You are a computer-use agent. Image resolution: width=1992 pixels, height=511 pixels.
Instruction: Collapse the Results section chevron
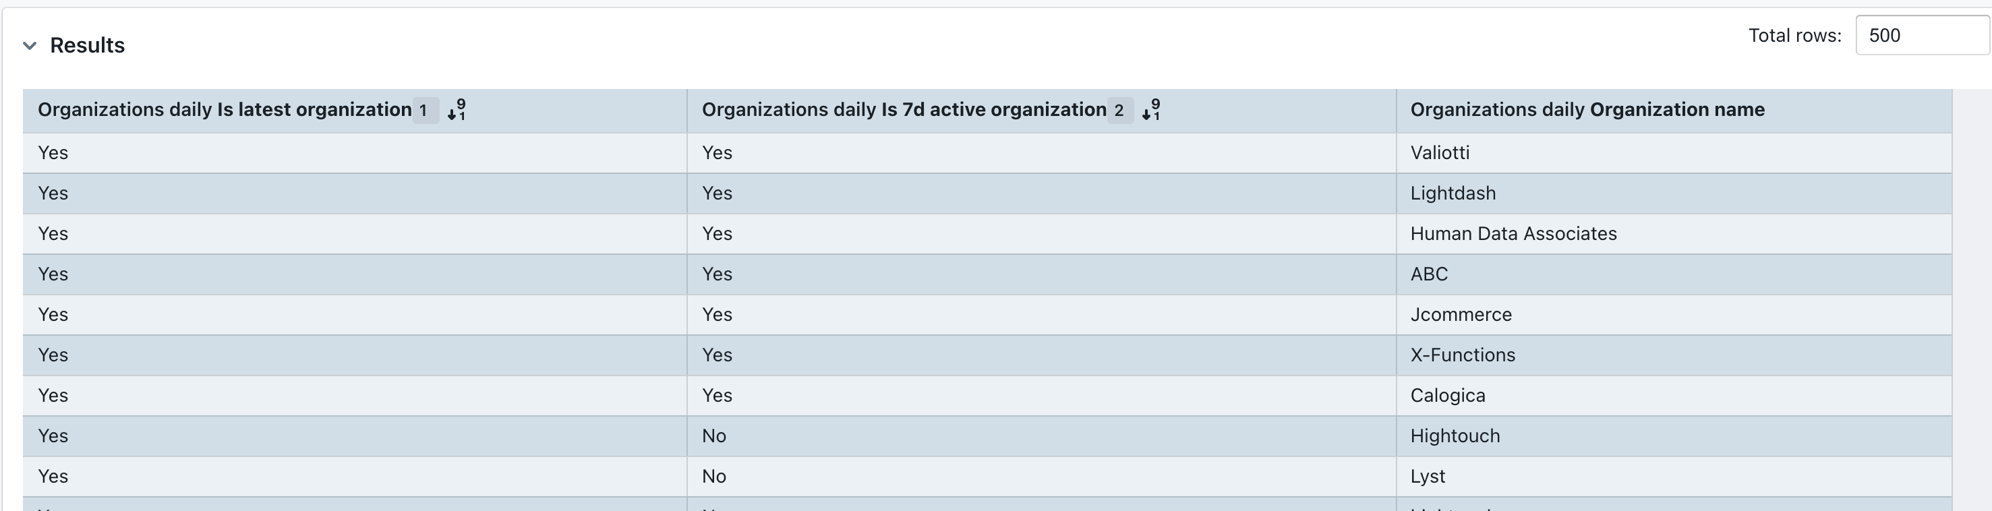point(28,46)
